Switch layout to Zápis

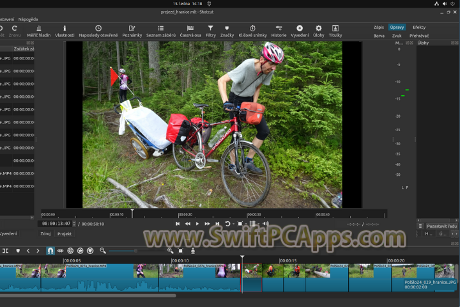(378, 27)
